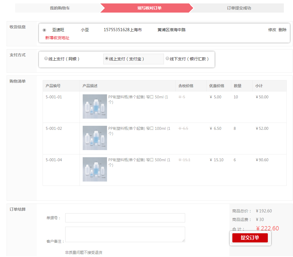Click 修改 to edit the address
This screenshot has height=257, width=293.
click(272, 30)
